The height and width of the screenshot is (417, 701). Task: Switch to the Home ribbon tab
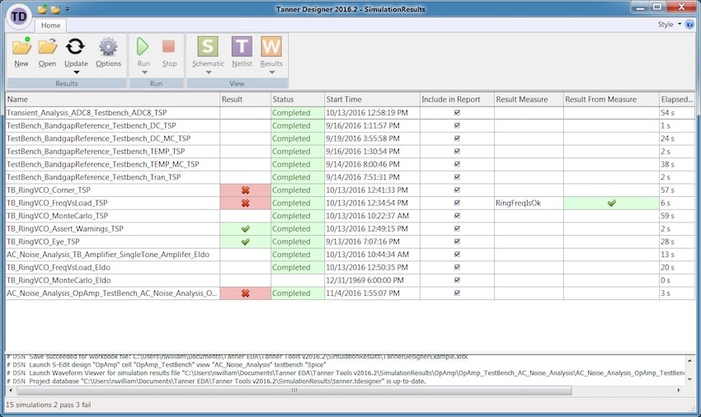coord(50,26)
